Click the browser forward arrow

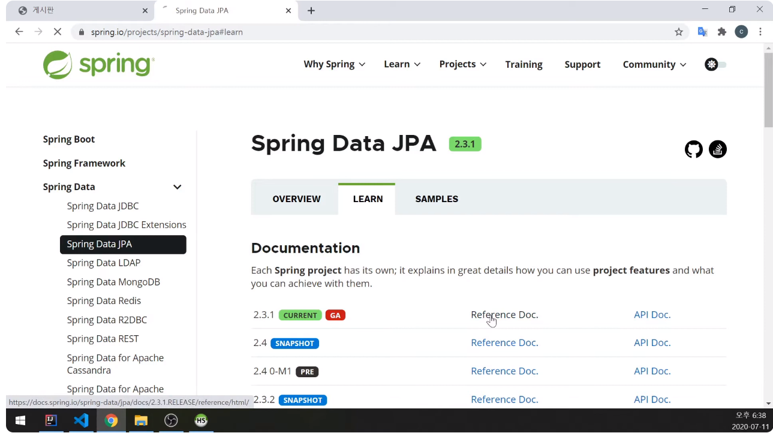click(38, 32)
